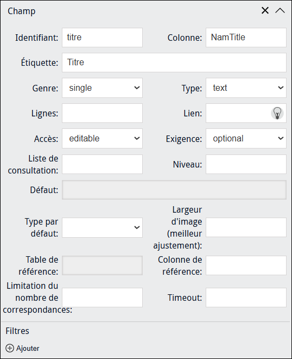Focus the Identifiant field containing titre
The image size is (292, 359).
(102, 38)
